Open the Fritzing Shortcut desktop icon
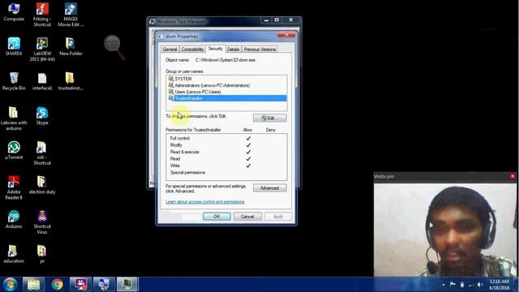The image size is (519, 292). [x=42, y=15]
